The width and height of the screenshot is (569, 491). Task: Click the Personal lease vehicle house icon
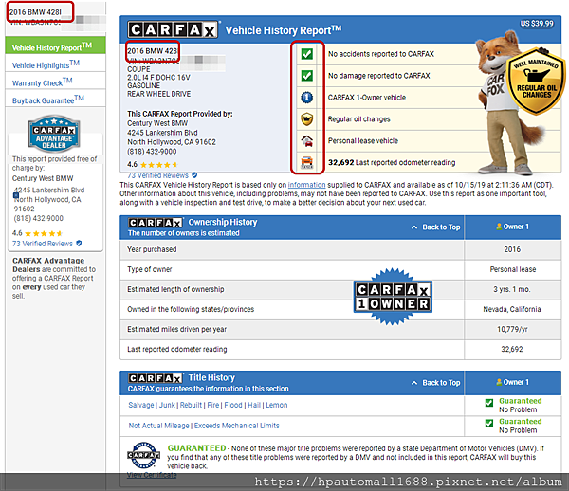tap(307, 140)
